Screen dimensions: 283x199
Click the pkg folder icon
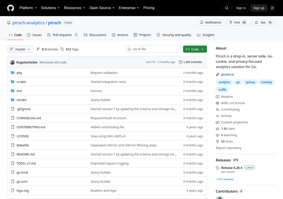click(x=12, y=73)
